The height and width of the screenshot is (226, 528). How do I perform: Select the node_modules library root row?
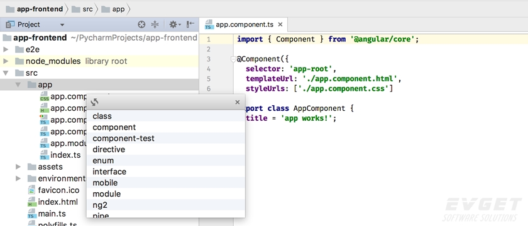click(99, 61)
